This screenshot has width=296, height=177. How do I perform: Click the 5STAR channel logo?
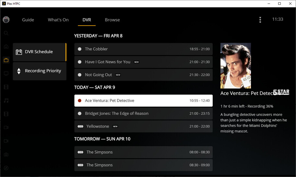281,92
